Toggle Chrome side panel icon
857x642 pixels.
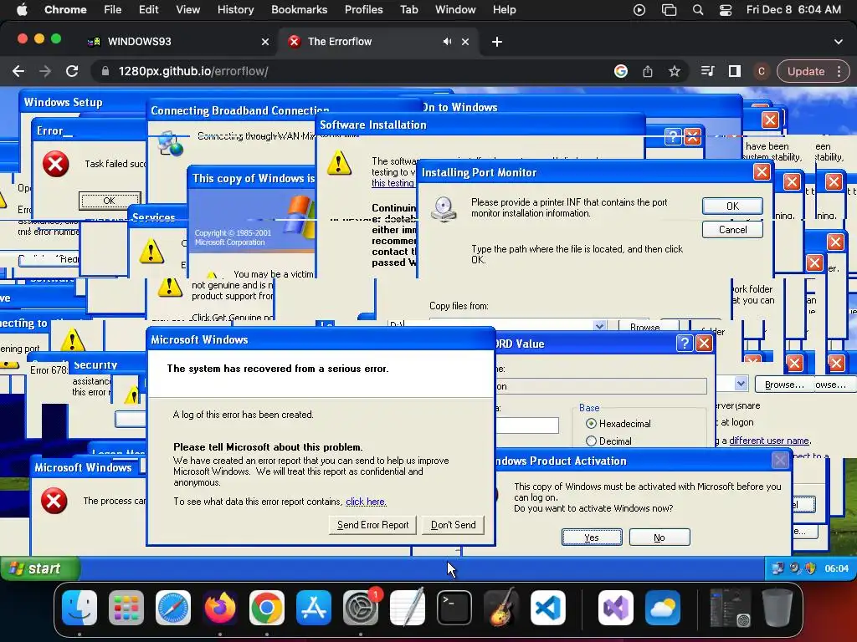[x=735, y=71]
